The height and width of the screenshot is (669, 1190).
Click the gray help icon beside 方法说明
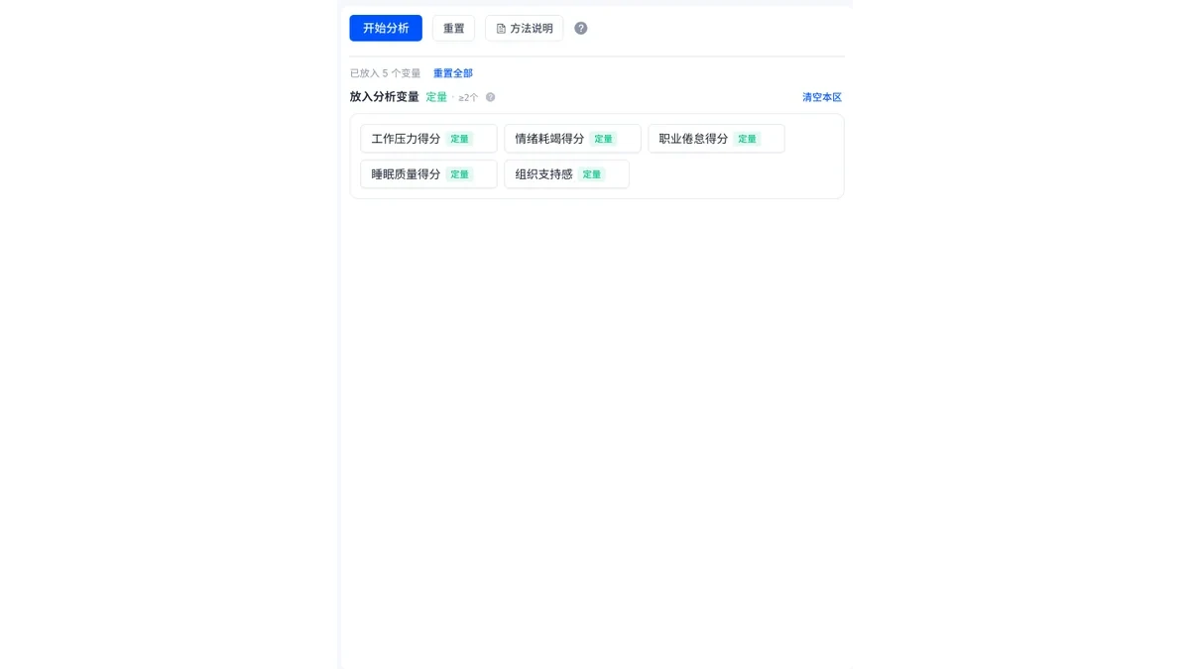coord(581,28)
